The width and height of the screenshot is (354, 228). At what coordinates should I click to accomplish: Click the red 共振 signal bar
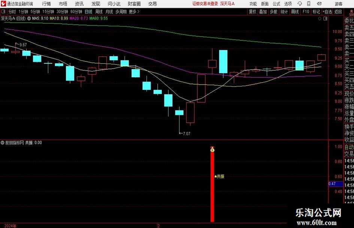(212, 186)
